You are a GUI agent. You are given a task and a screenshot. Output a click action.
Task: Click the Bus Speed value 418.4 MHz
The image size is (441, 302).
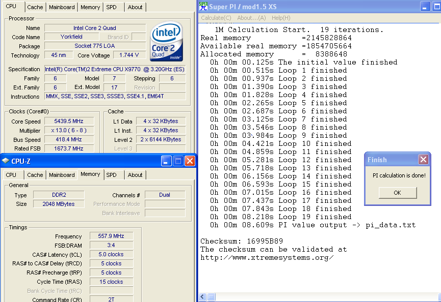point(69,139)
